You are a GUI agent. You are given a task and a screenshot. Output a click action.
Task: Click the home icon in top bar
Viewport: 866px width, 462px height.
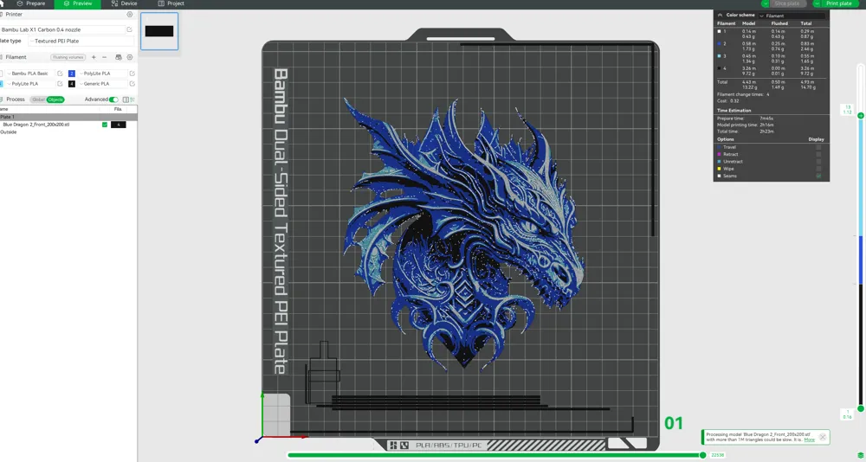tap(2, 3)
